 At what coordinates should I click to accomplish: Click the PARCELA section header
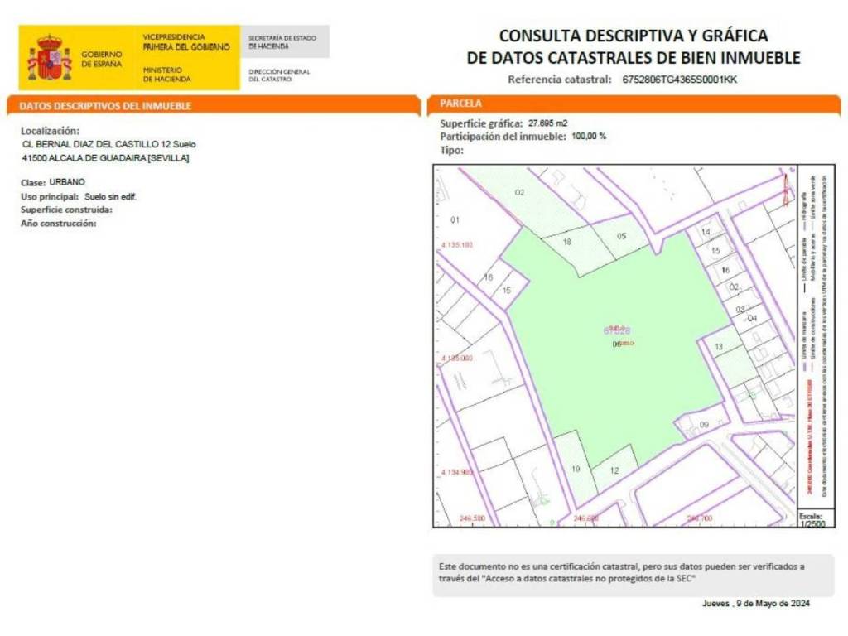coord(461,104)
